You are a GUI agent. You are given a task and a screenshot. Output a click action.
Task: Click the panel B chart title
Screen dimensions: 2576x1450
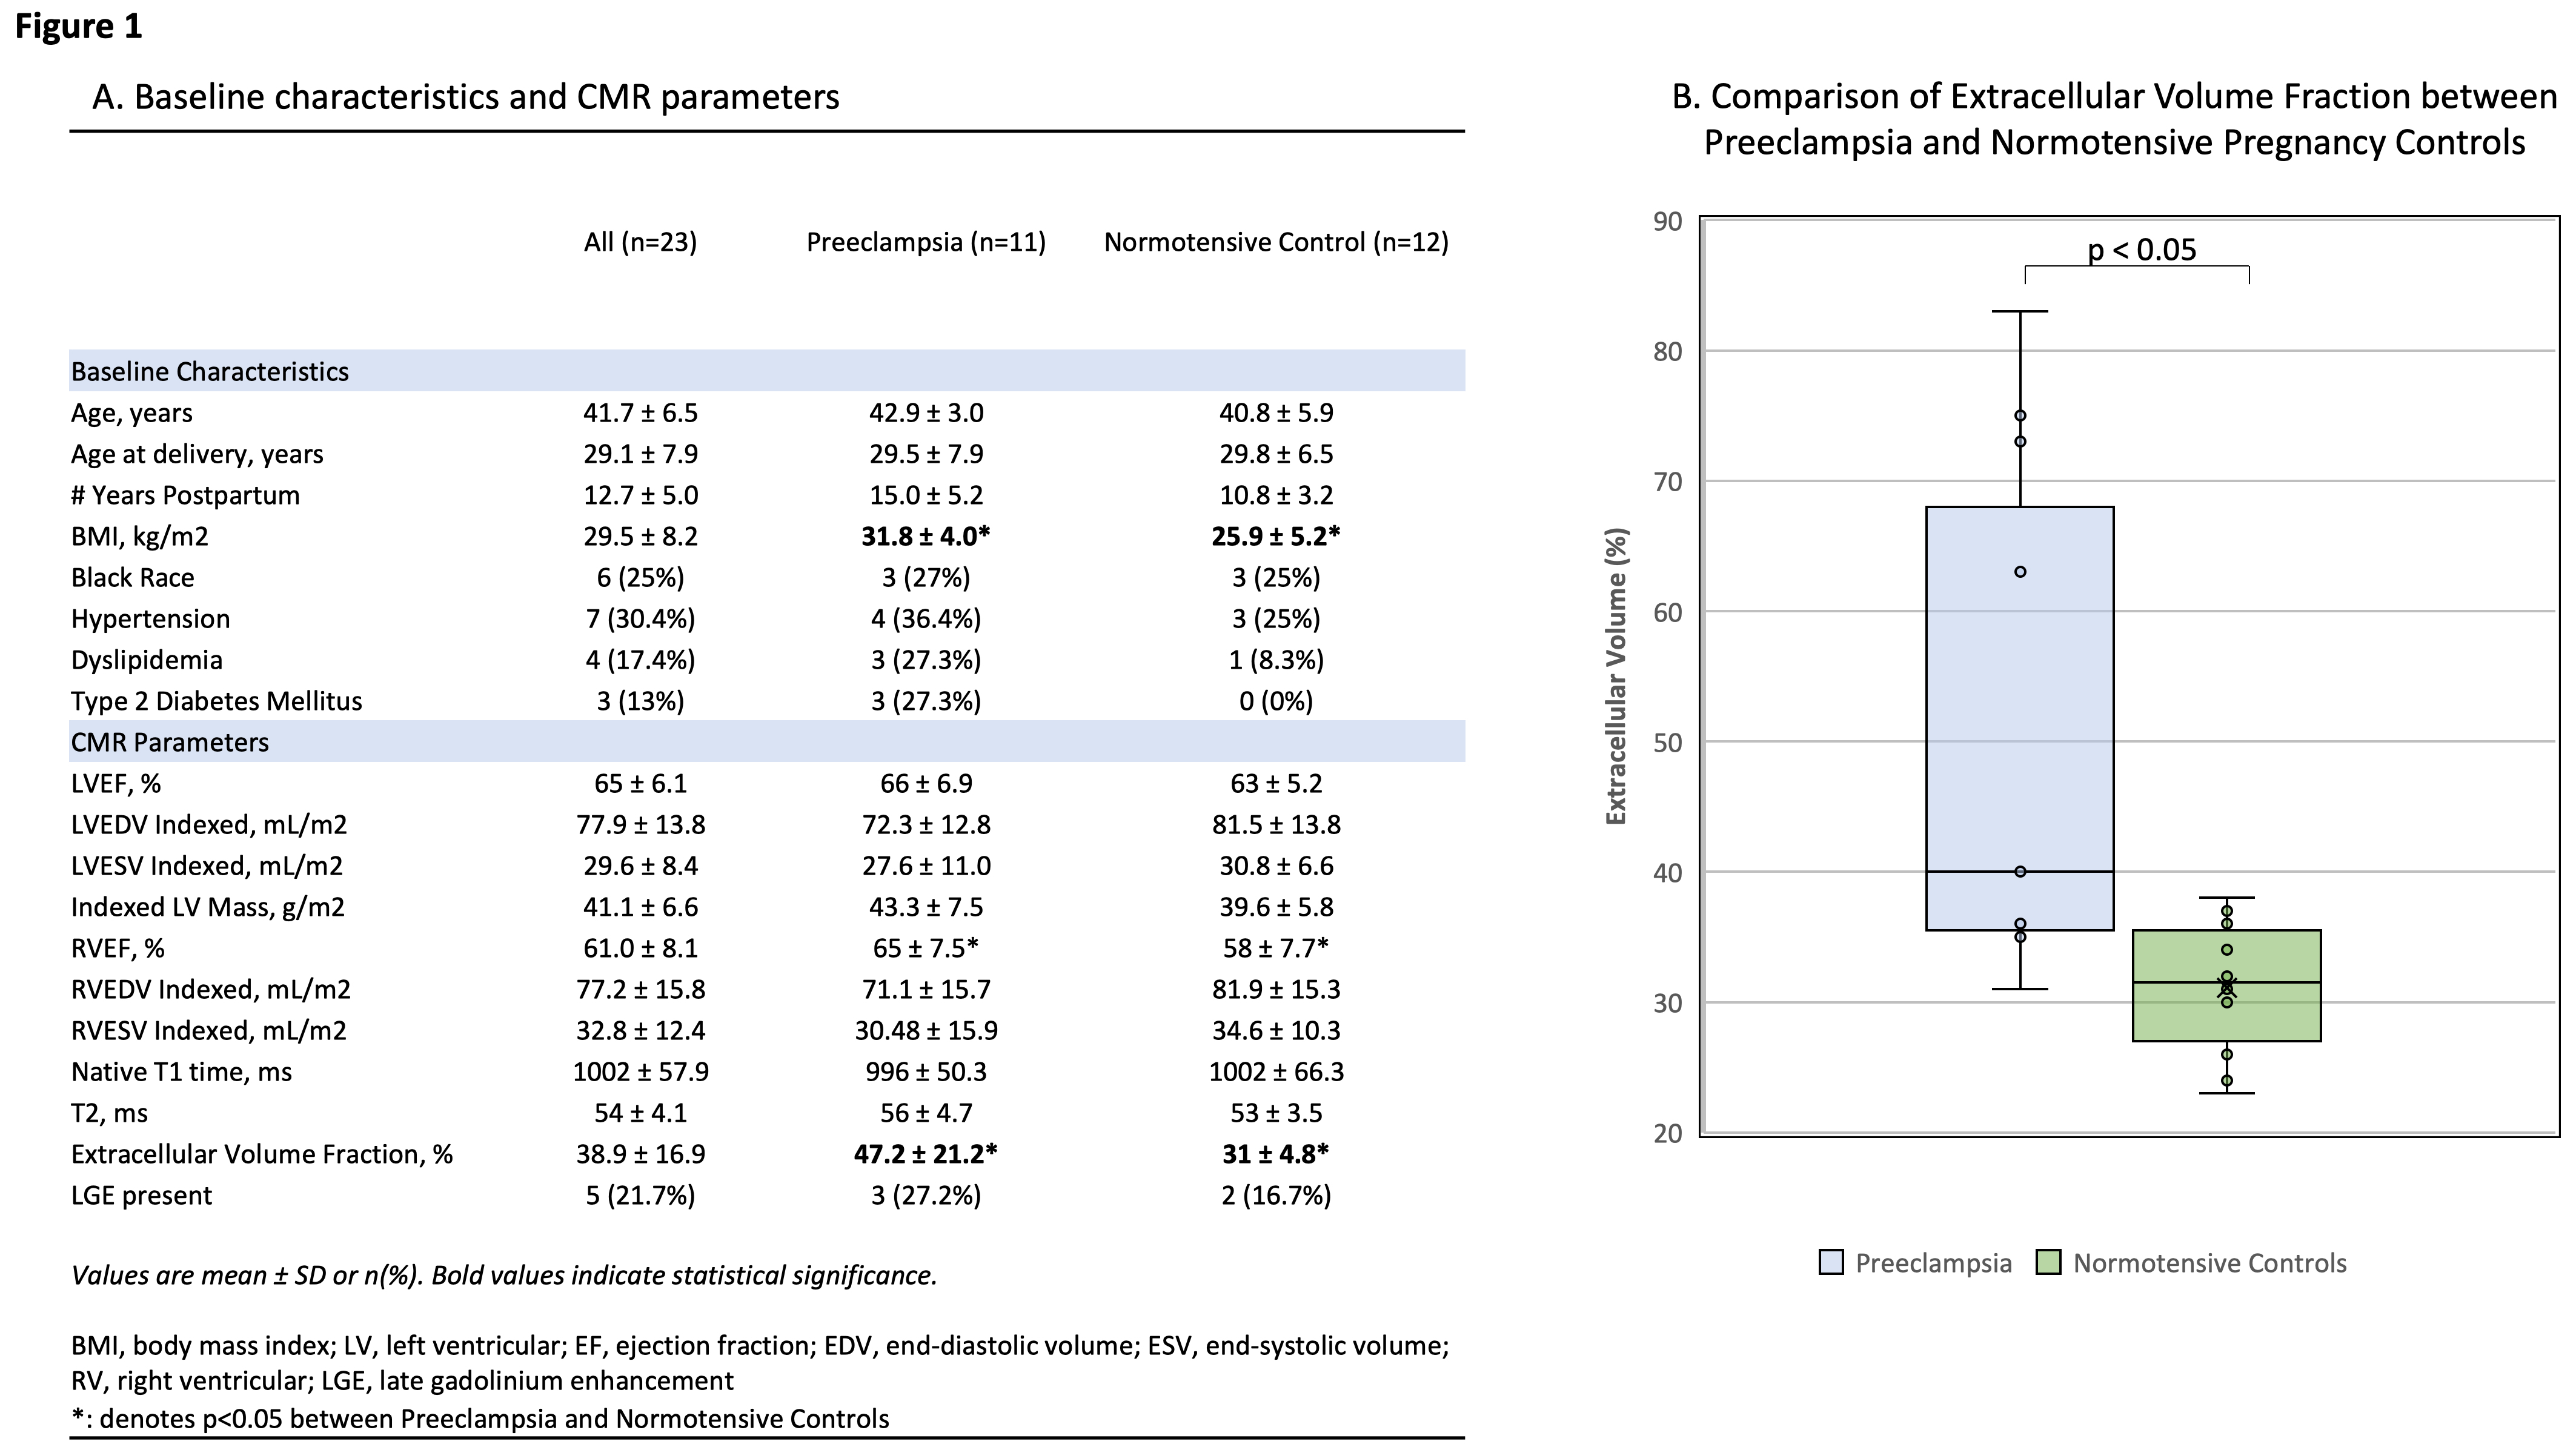click(x=2114, y=119)
